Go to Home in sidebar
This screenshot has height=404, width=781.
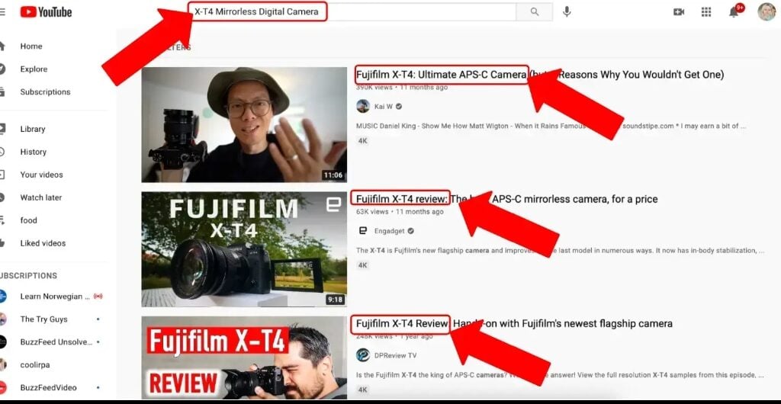tap(31, 46)
